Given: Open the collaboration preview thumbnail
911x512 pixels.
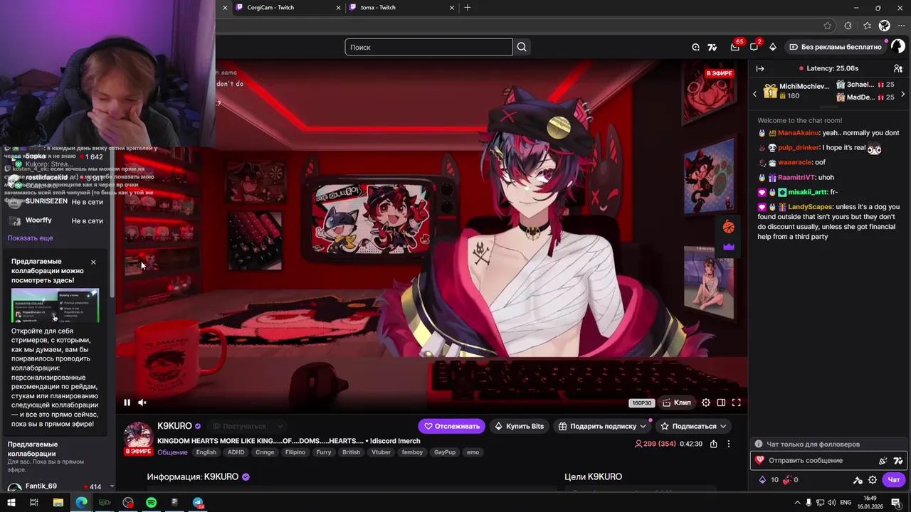Looking at the screenshot, I should pyautogui.click(x=55, y=305).
